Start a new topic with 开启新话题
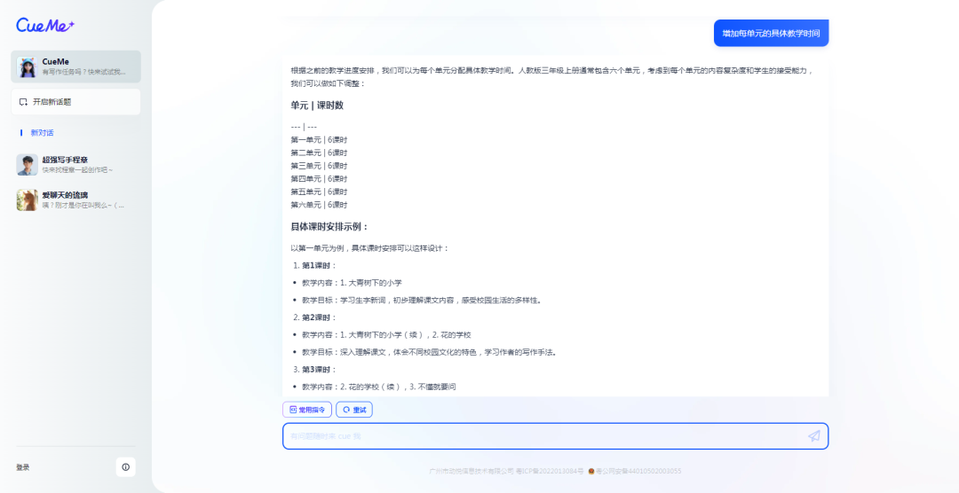The width and height of the screenshot is (959, 493). coord(75,102)
